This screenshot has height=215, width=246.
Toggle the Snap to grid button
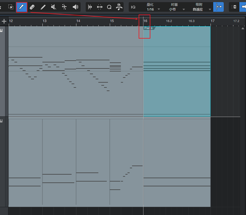pyautogui.click(x=218, y=7)
